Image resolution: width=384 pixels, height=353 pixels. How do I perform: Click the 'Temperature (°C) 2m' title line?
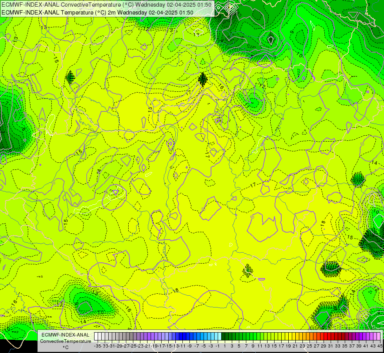pos(97,13)
